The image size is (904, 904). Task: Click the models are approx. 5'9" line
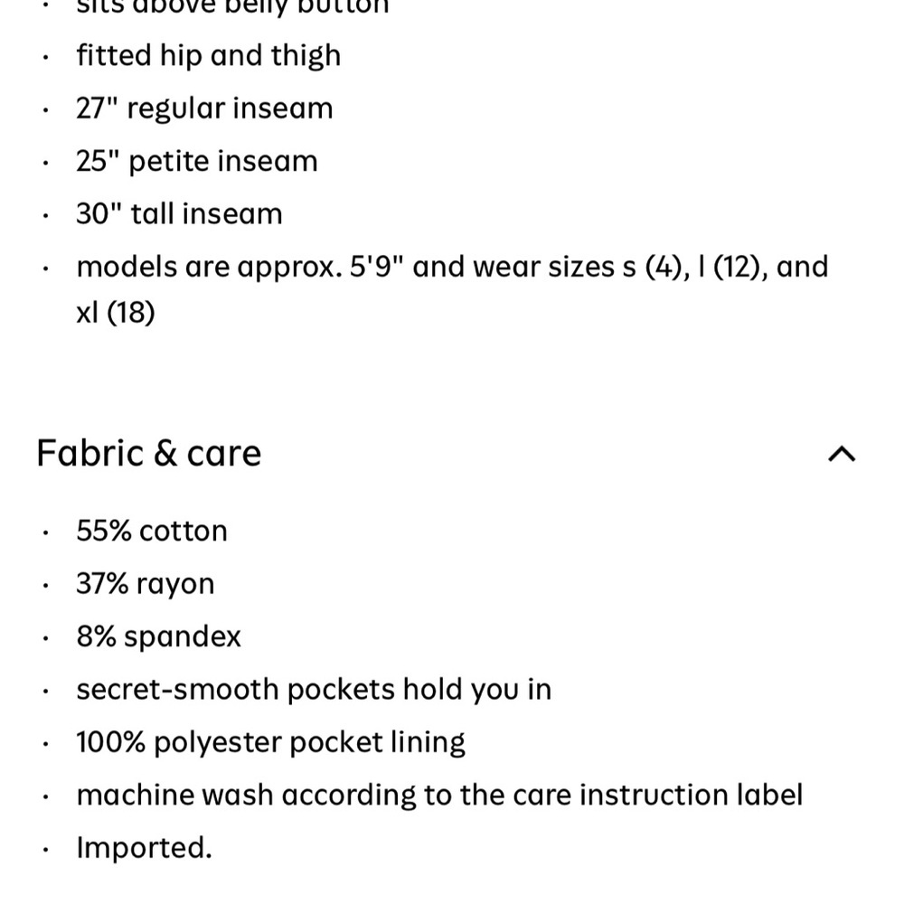click(453, 289)
